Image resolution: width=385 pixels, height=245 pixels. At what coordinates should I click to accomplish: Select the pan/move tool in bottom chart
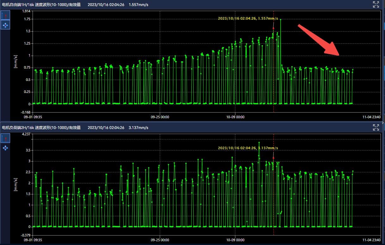coord(5,148)
